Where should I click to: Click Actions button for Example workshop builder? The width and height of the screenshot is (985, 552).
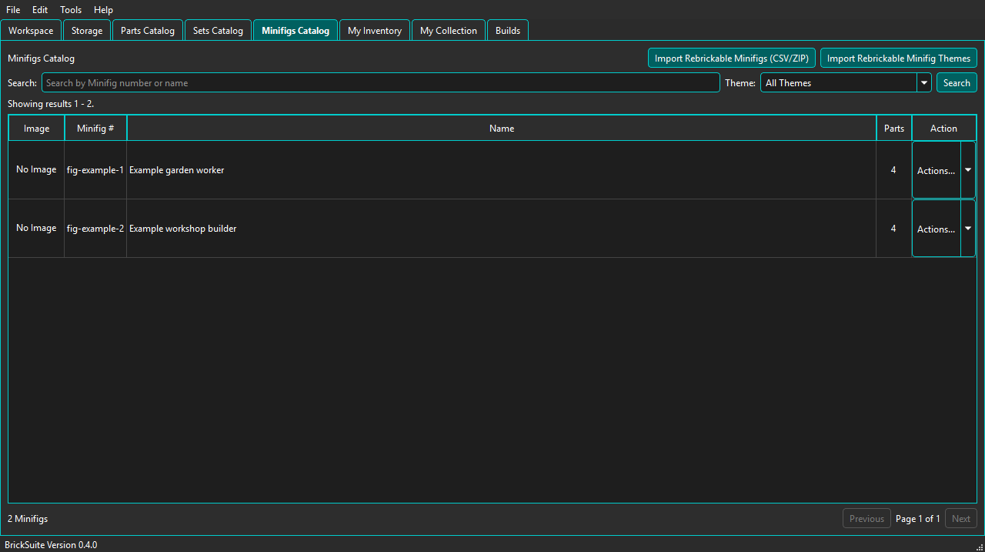[937, 229]
